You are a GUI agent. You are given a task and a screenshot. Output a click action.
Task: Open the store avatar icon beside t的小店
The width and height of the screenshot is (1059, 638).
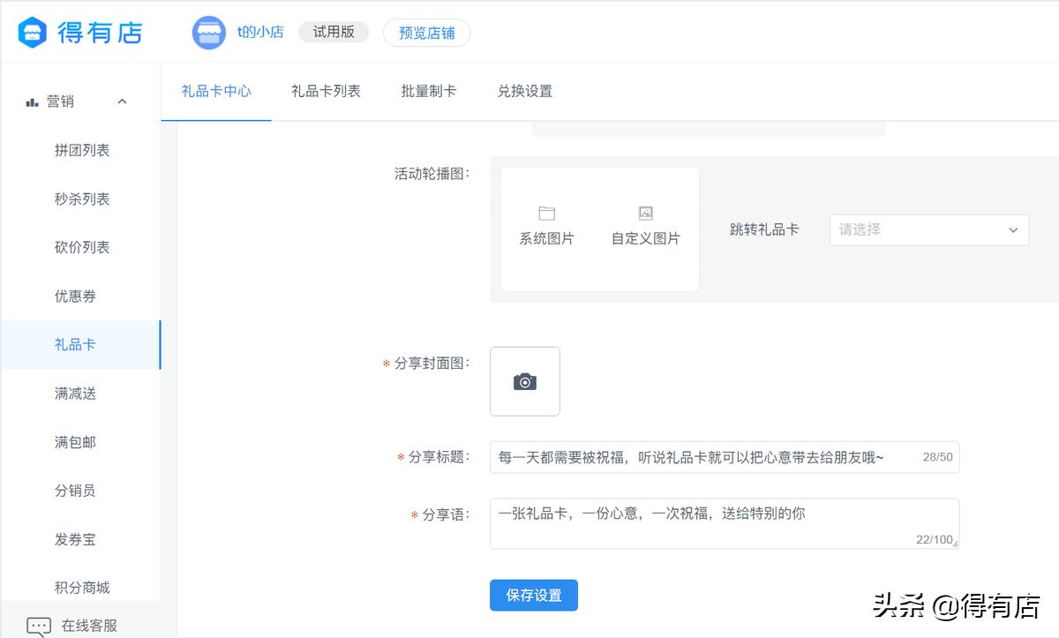[208, 32]
